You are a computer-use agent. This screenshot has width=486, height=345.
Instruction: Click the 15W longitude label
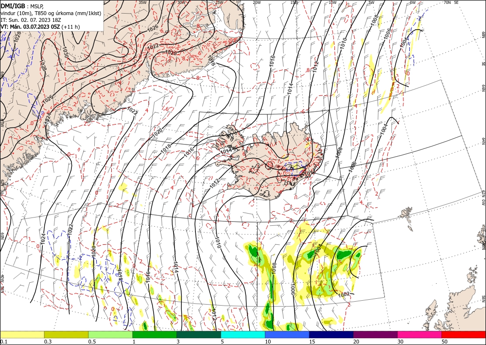tap(294, 2)
